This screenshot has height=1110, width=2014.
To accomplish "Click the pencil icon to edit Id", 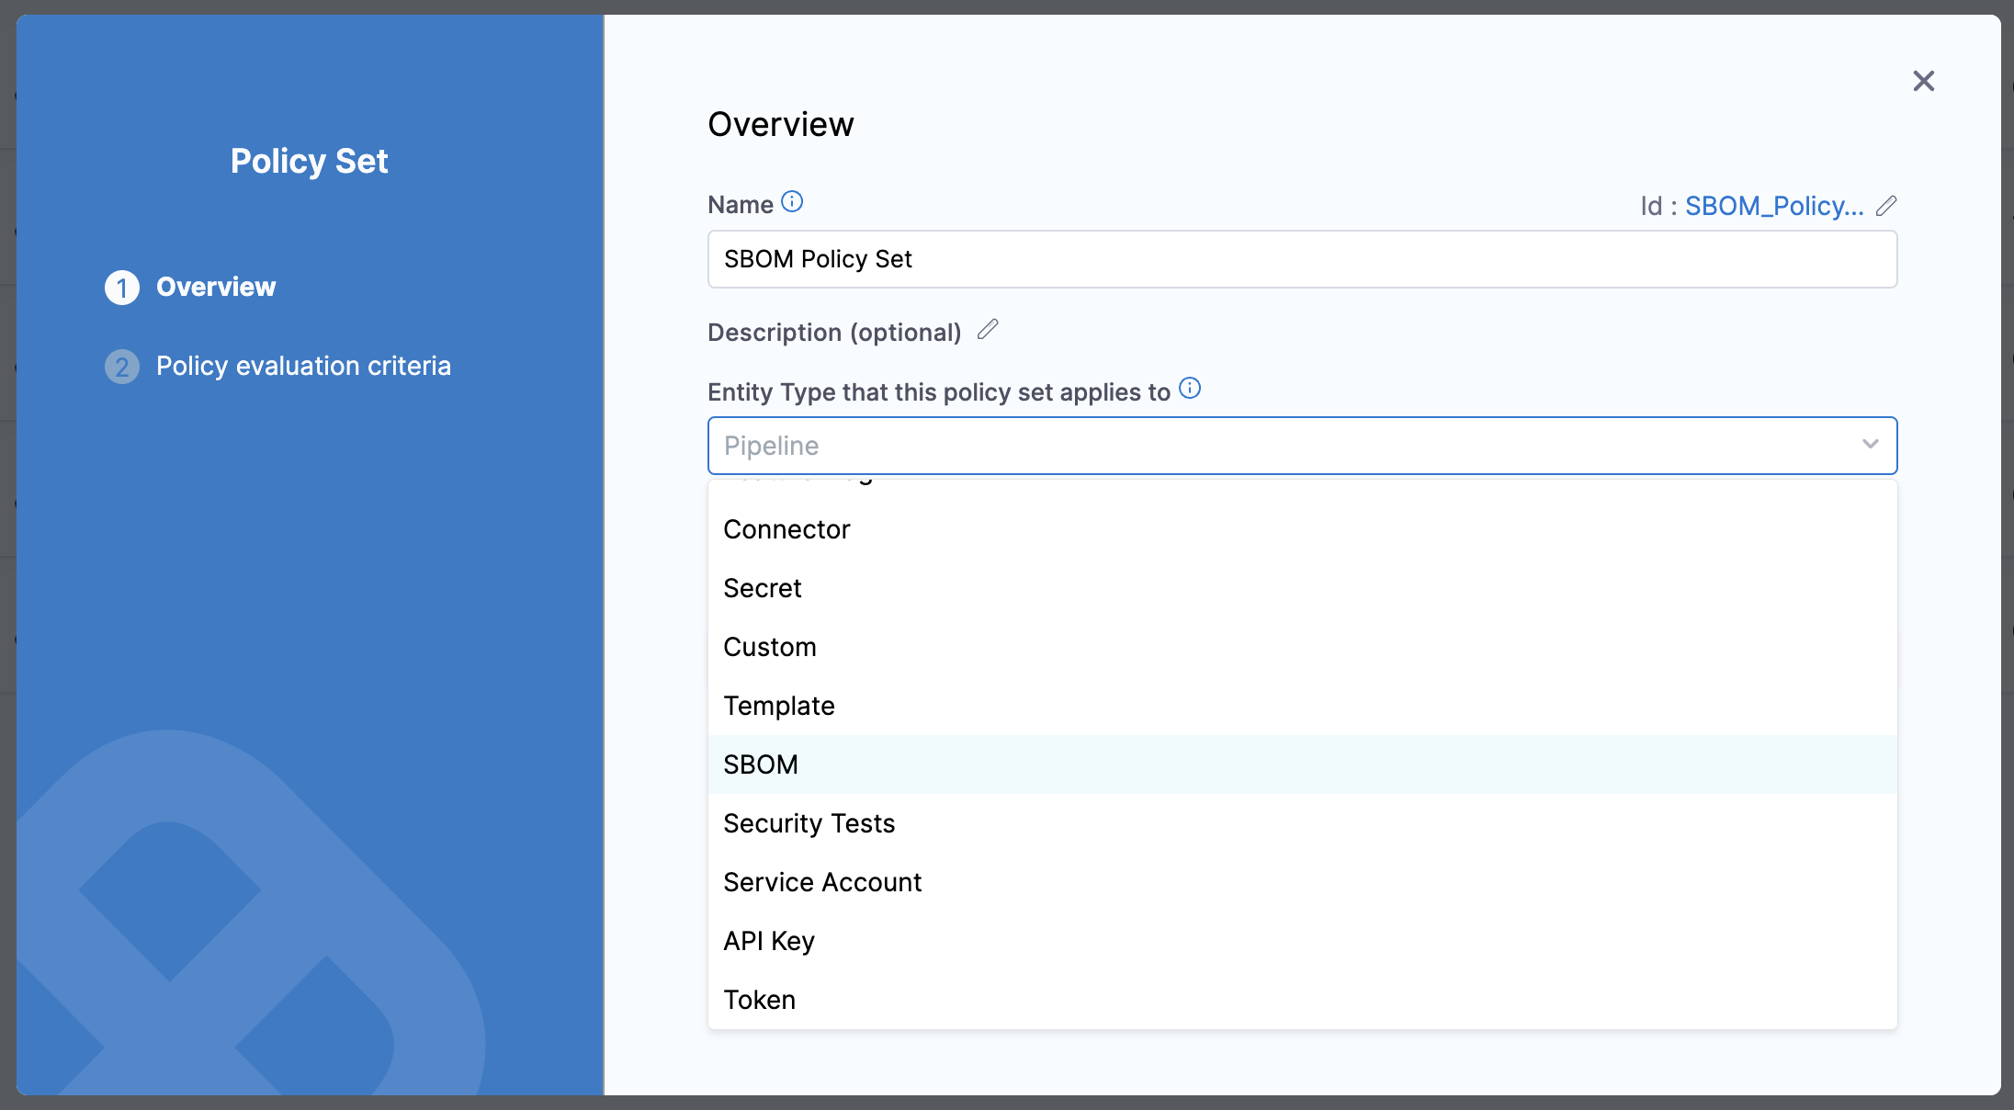I will tap(1886, 206).
